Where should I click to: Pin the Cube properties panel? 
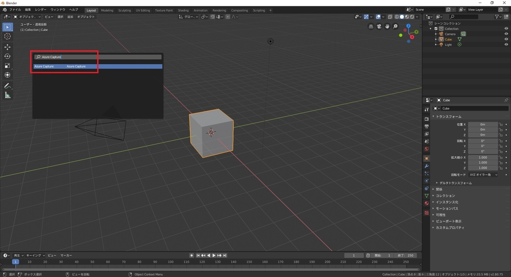point(506,100)
